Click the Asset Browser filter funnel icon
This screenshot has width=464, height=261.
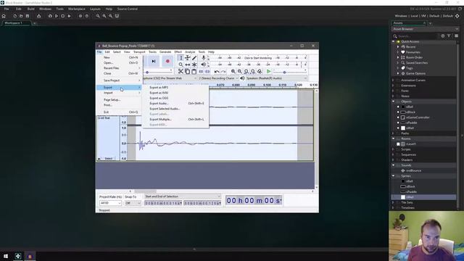click(449, 36)
